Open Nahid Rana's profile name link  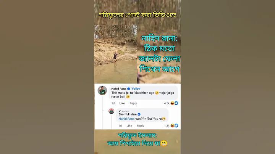[119, 89]
